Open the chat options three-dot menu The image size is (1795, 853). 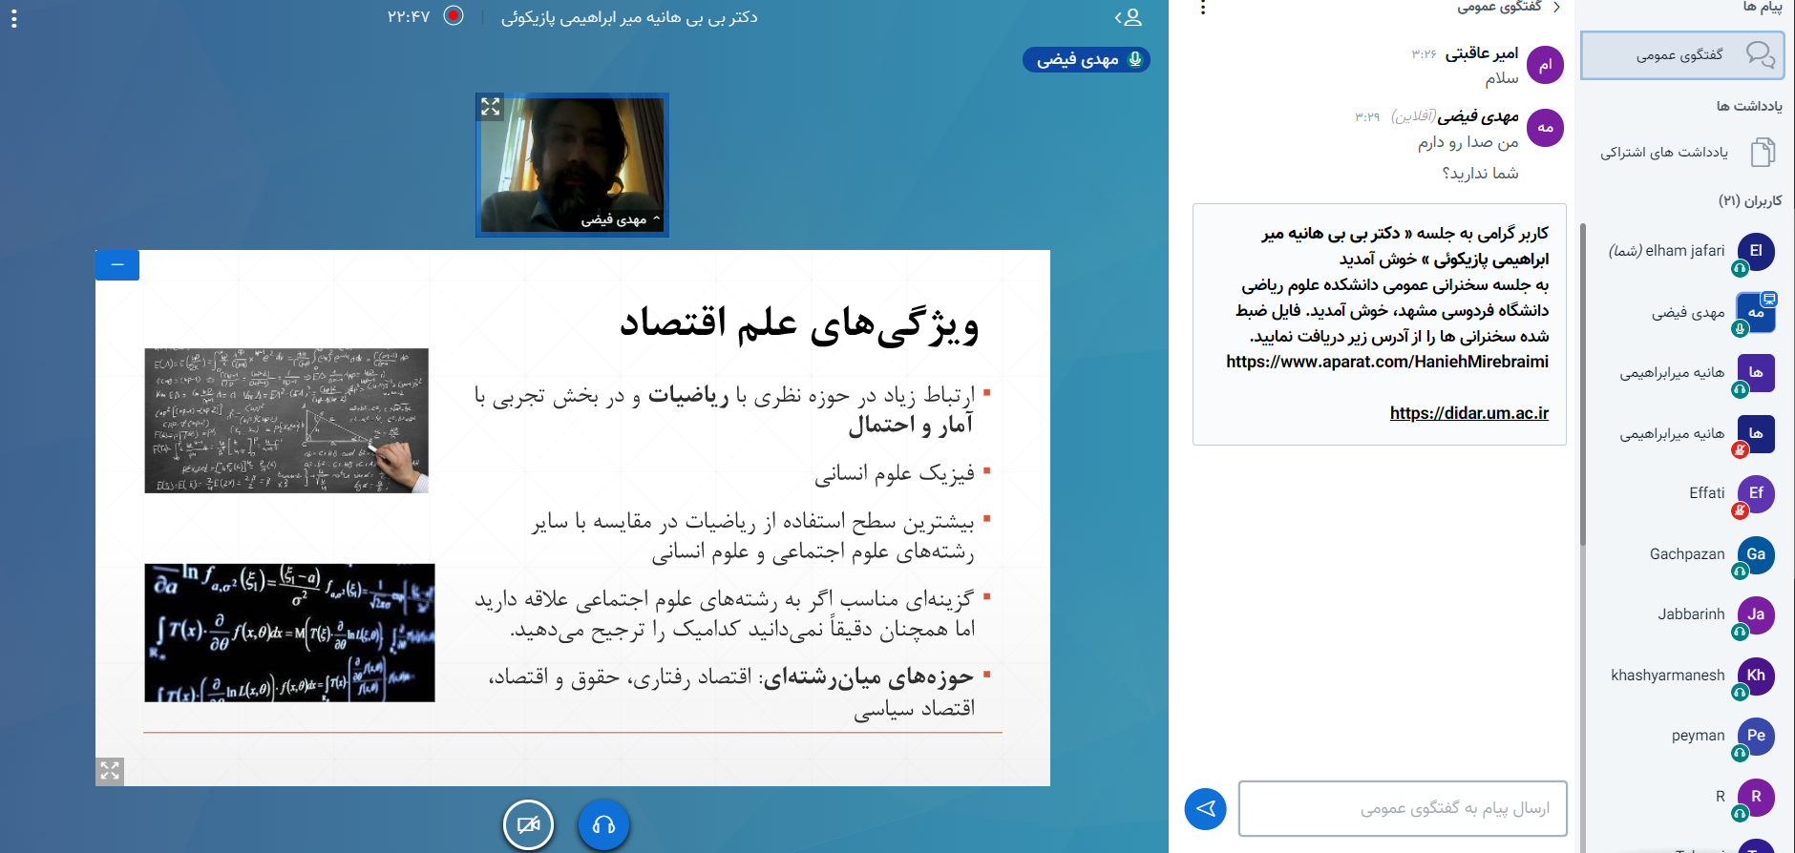(1203, 9)
